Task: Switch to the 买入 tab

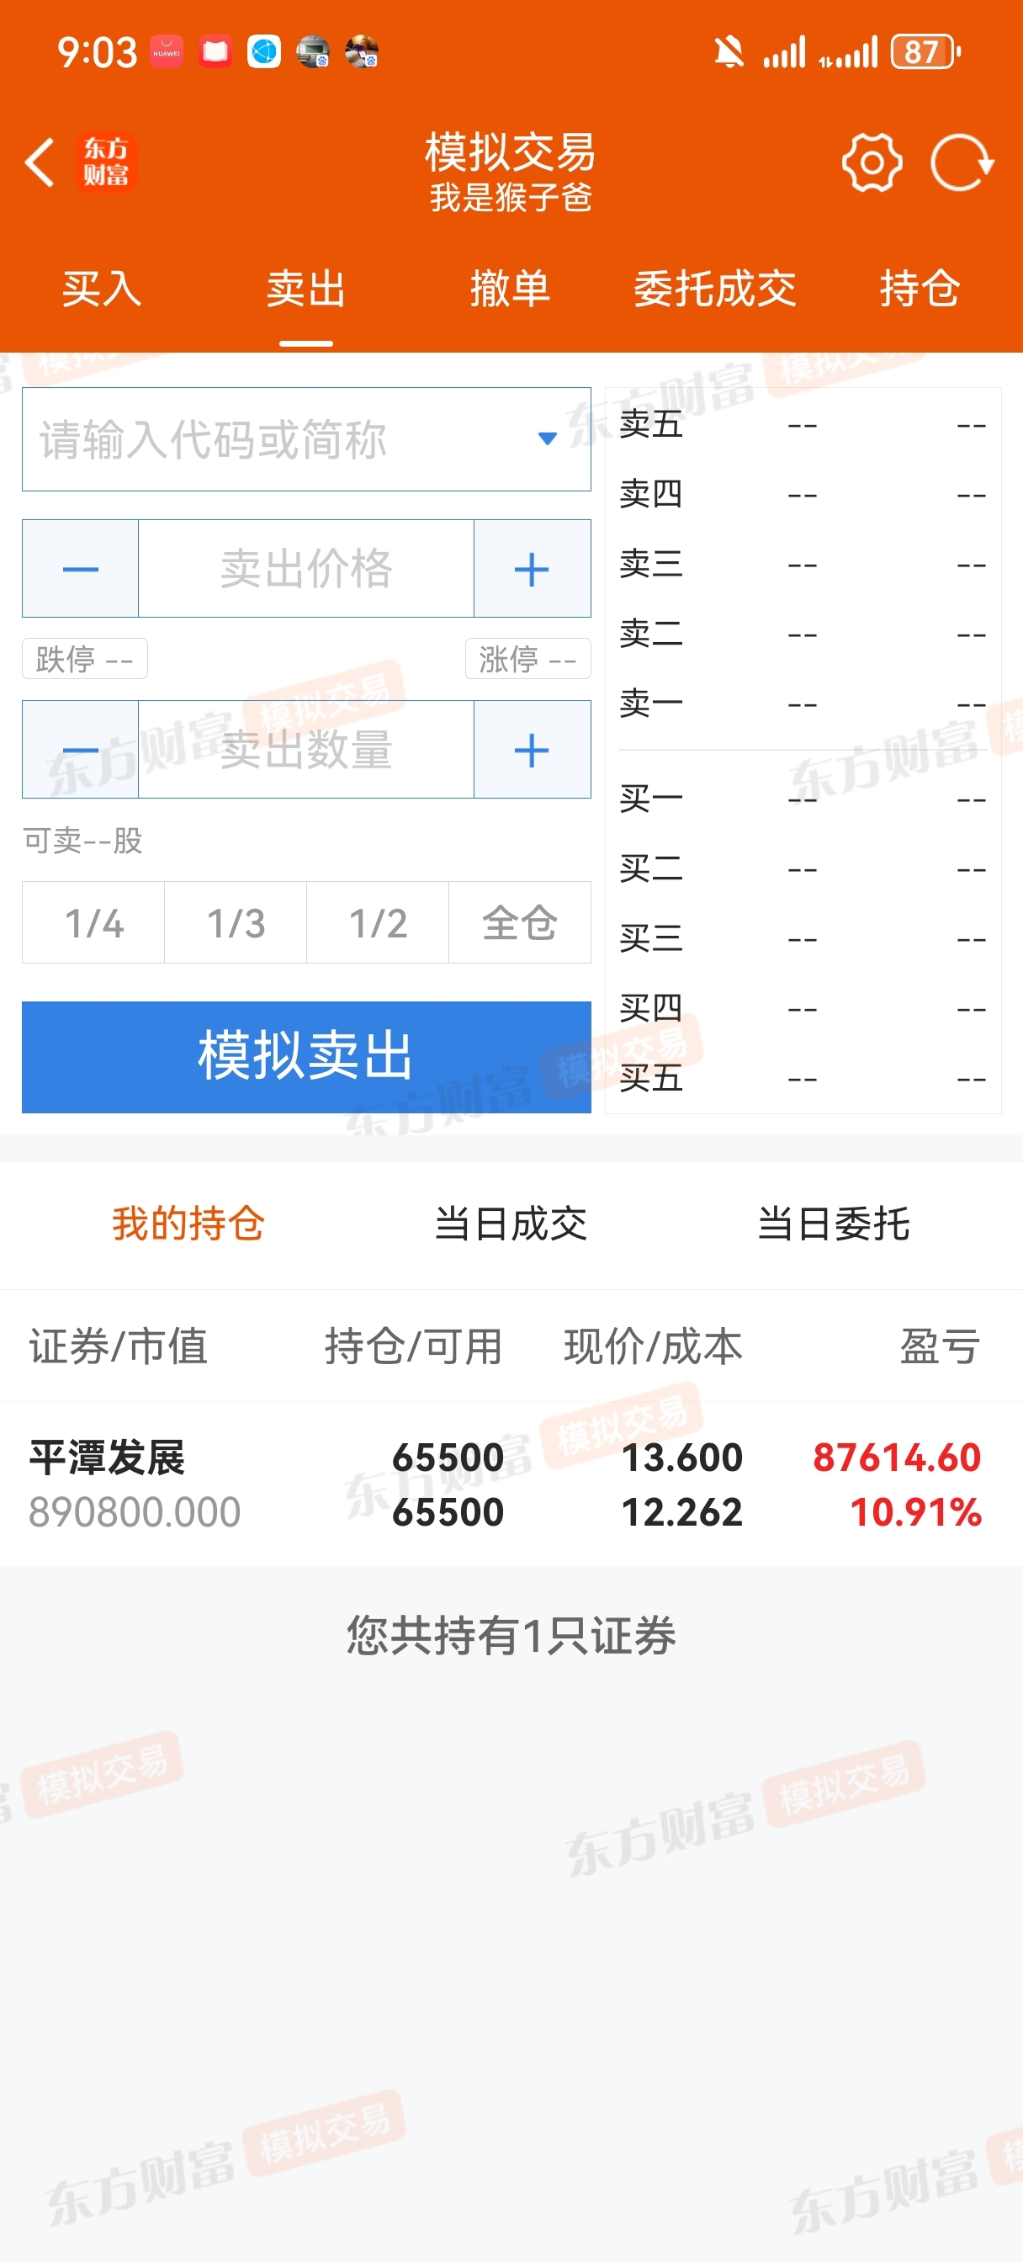Action: (x=102, y=289)
